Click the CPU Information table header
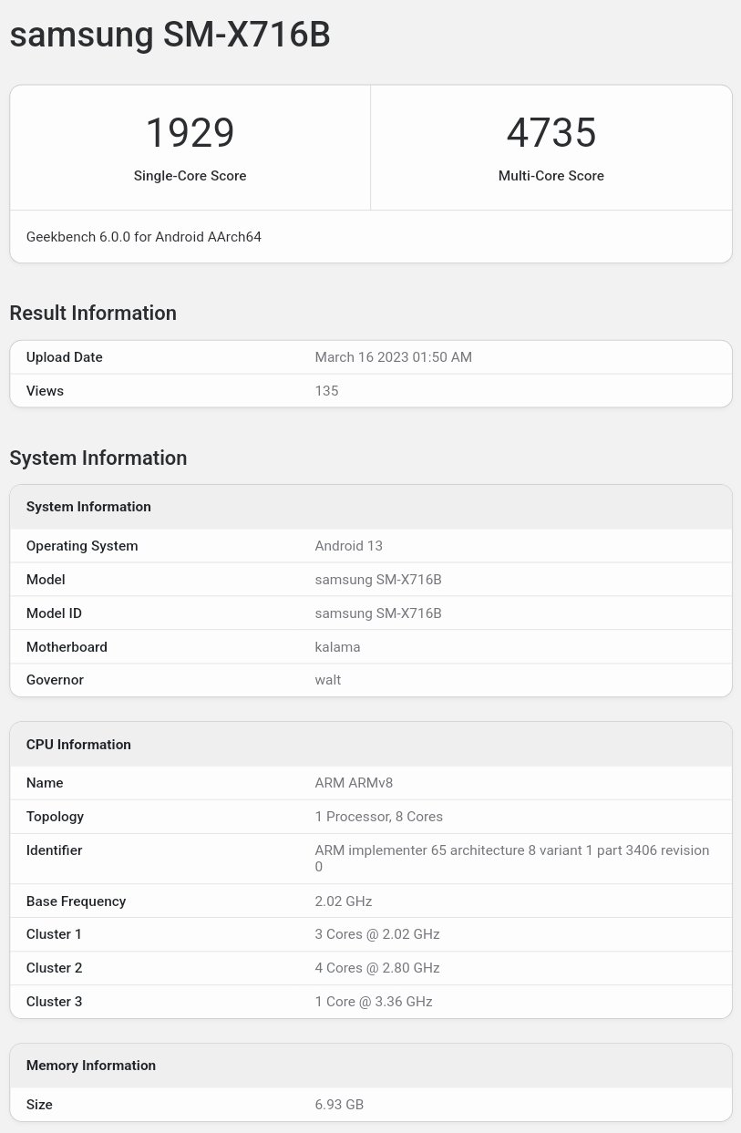Image resolution: width=741 pixels, height=1133 pixels. coord(78,745)
